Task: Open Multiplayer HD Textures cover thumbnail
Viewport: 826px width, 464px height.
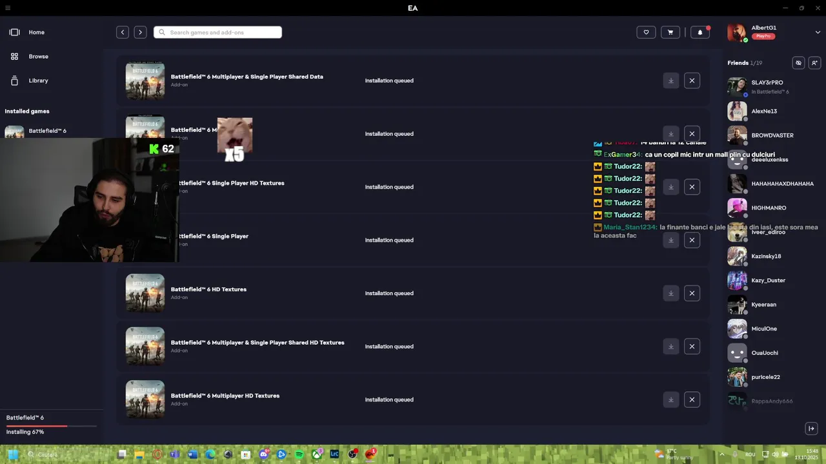Action: 145,400
